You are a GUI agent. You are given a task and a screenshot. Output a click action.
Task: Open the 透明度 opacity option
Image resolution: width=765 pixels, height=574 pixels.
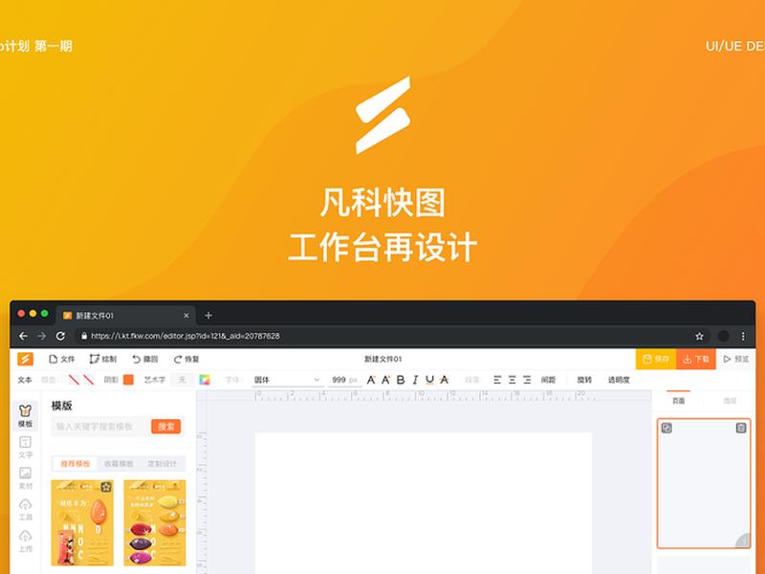(619, 380)
